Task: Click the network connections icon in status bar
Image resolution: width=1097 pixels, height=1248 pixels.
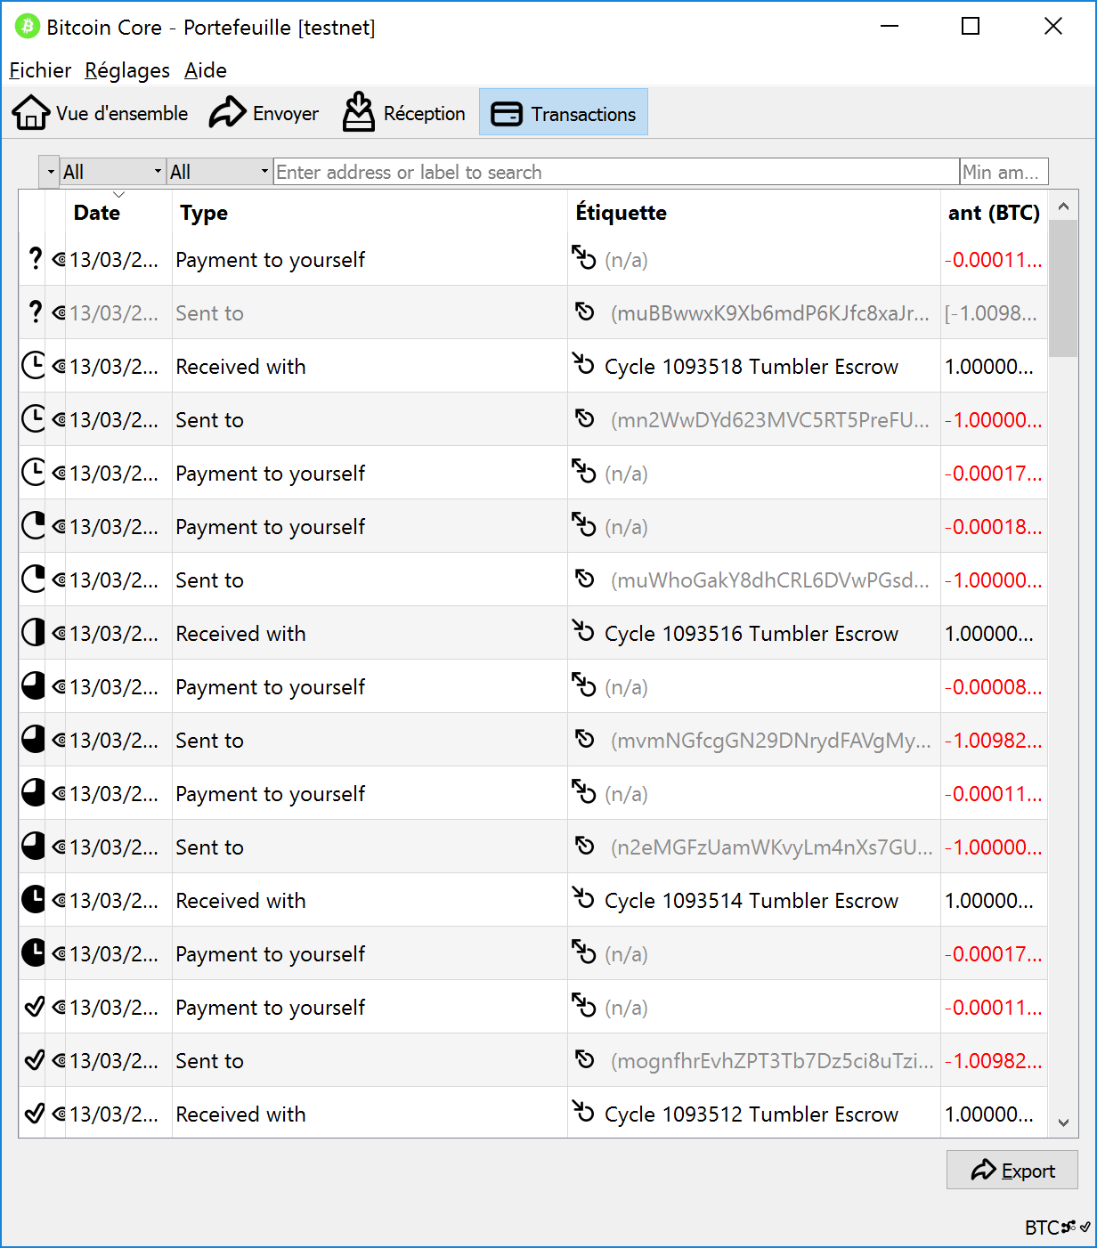Action: tap(1069, 1227)
